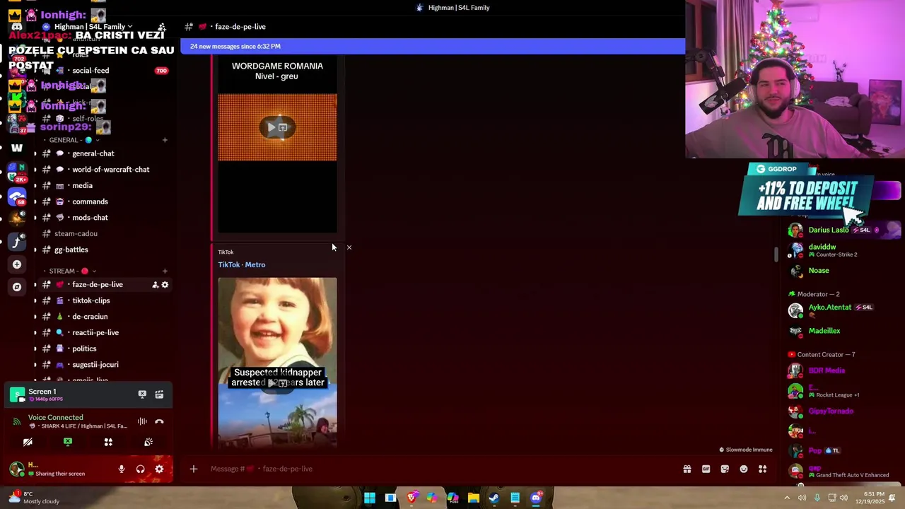The width and height of the screenshot is (905, 509).
Task: Open the W server icon
Action: [x=17, y=148]
